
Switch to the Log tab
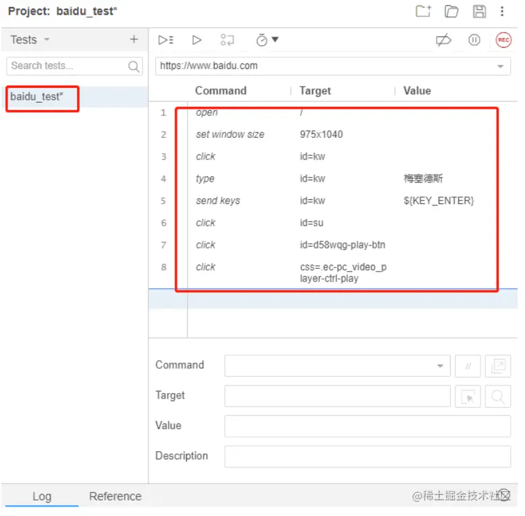pos(42,496)
